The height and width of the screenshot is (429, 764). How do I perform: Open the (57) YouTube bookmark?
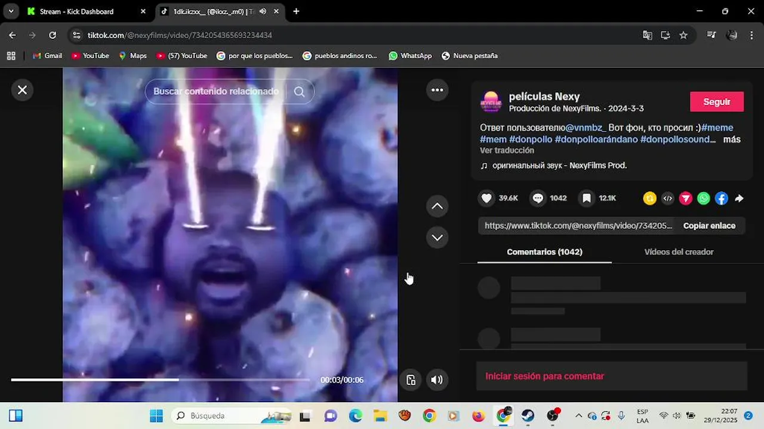click(x=181, y=55)
